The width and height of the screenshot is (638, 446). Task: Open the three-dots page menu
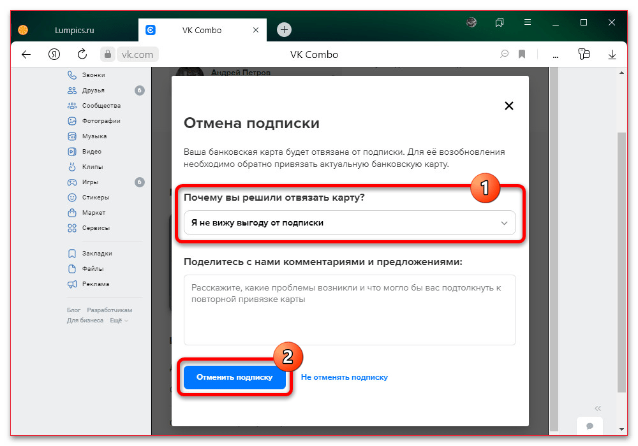[556, 56]
